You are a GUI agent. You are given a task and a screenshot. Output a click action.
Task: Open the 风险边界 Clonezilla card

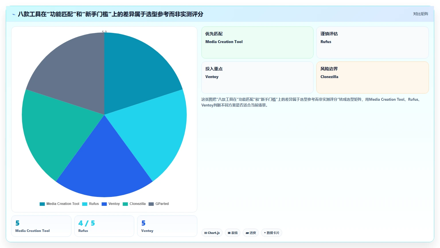click(373, 77)
